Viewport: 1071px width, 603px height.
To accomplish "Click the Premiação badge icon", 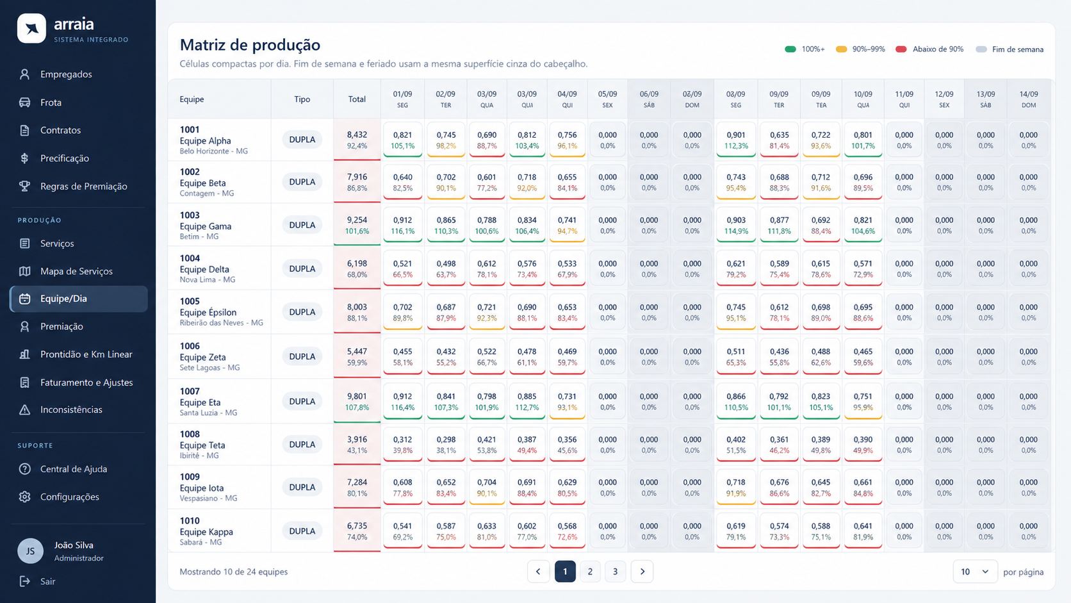I will pos(25,327).
